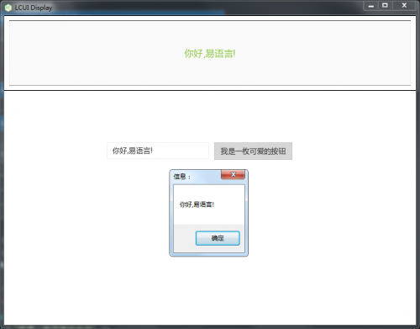The width and height of the screenshot is (420, 329).
Task: Click the dialog's gray footer beside 确定
Action: (183, 238)
